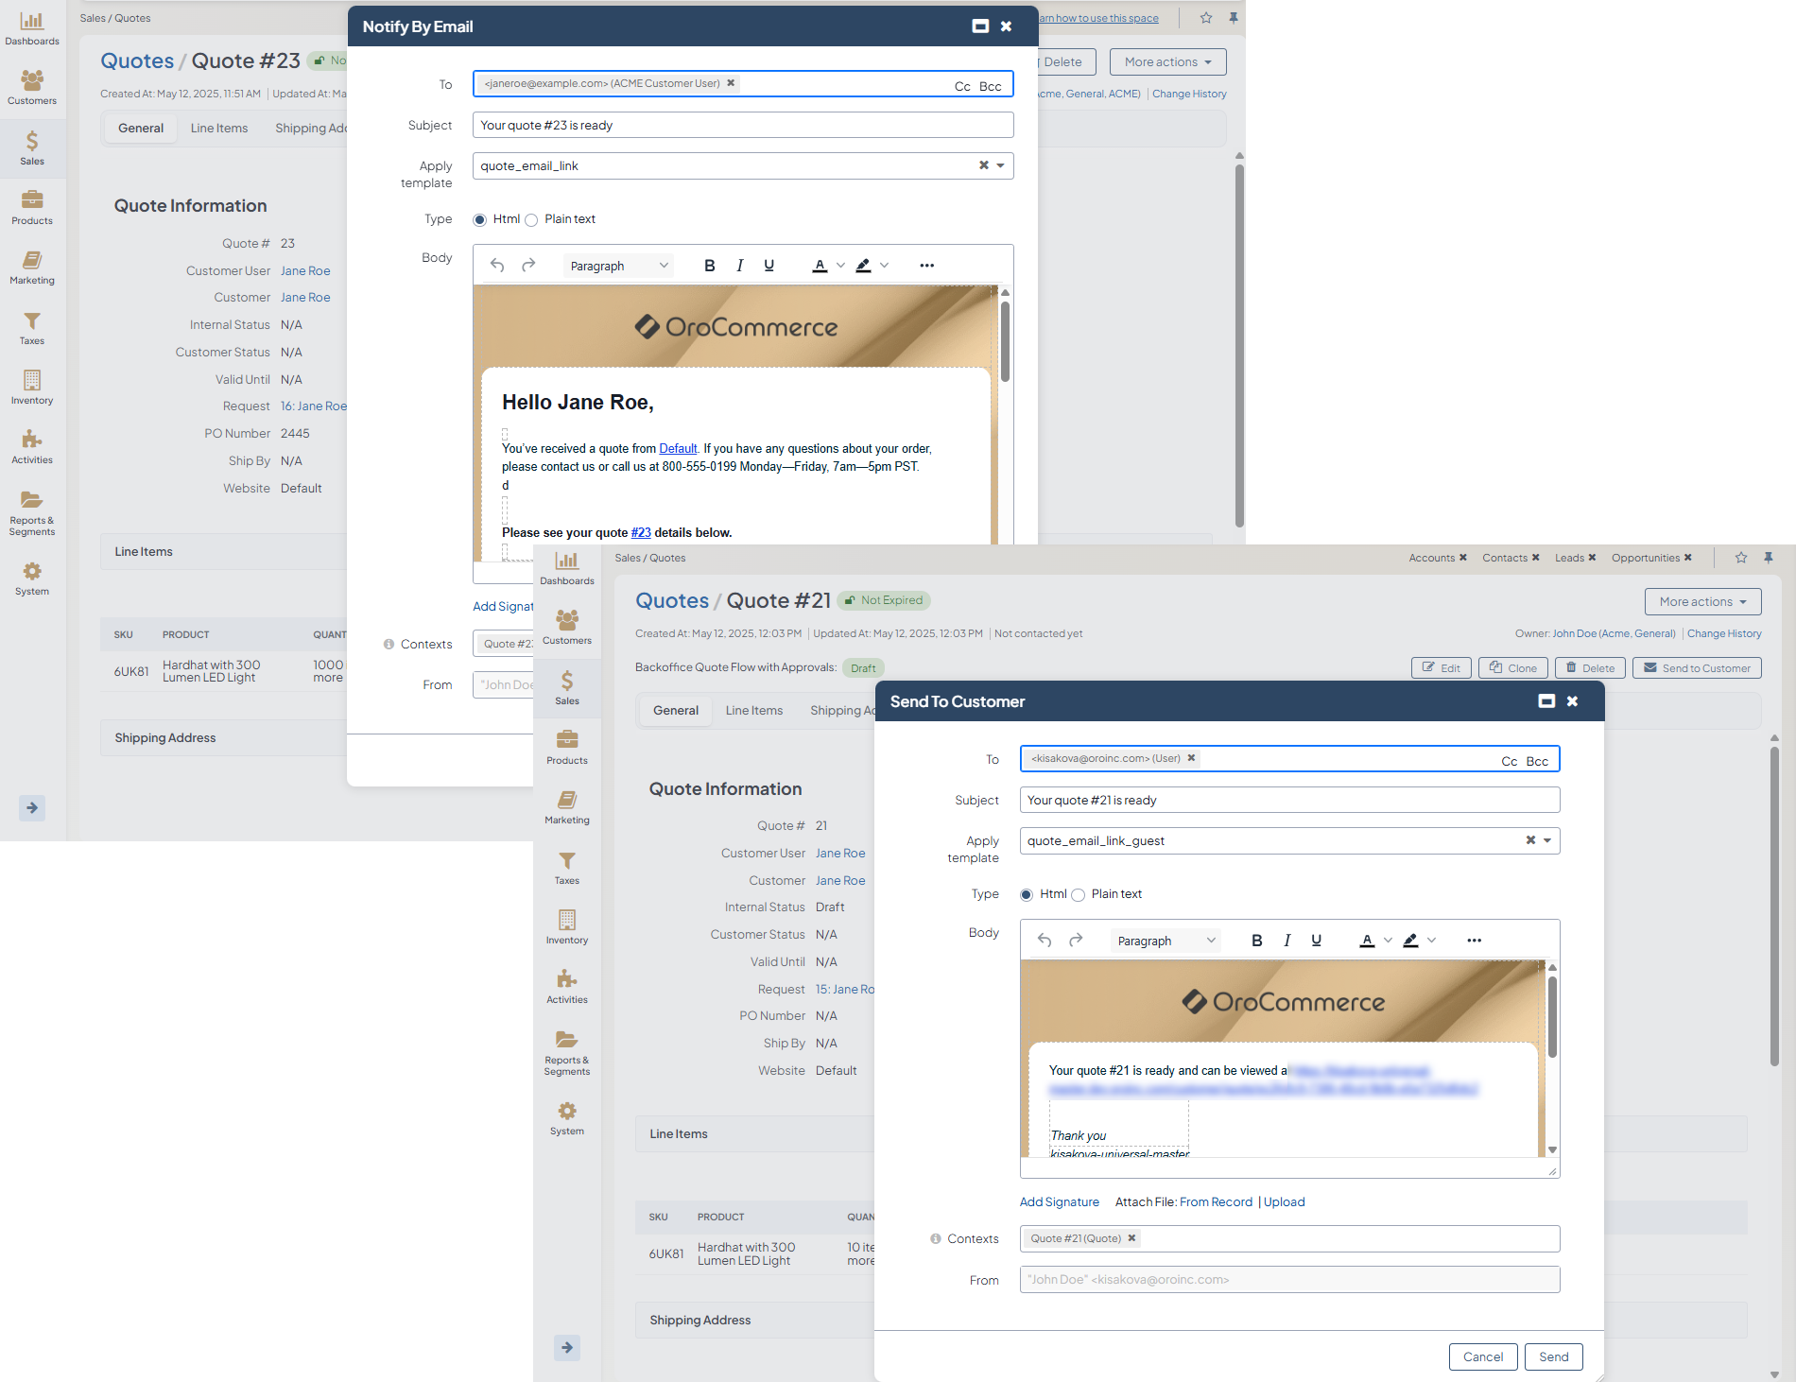Apply italic in Notify By Email editor
1796x1382 pixels.
[x=739, y=266]
